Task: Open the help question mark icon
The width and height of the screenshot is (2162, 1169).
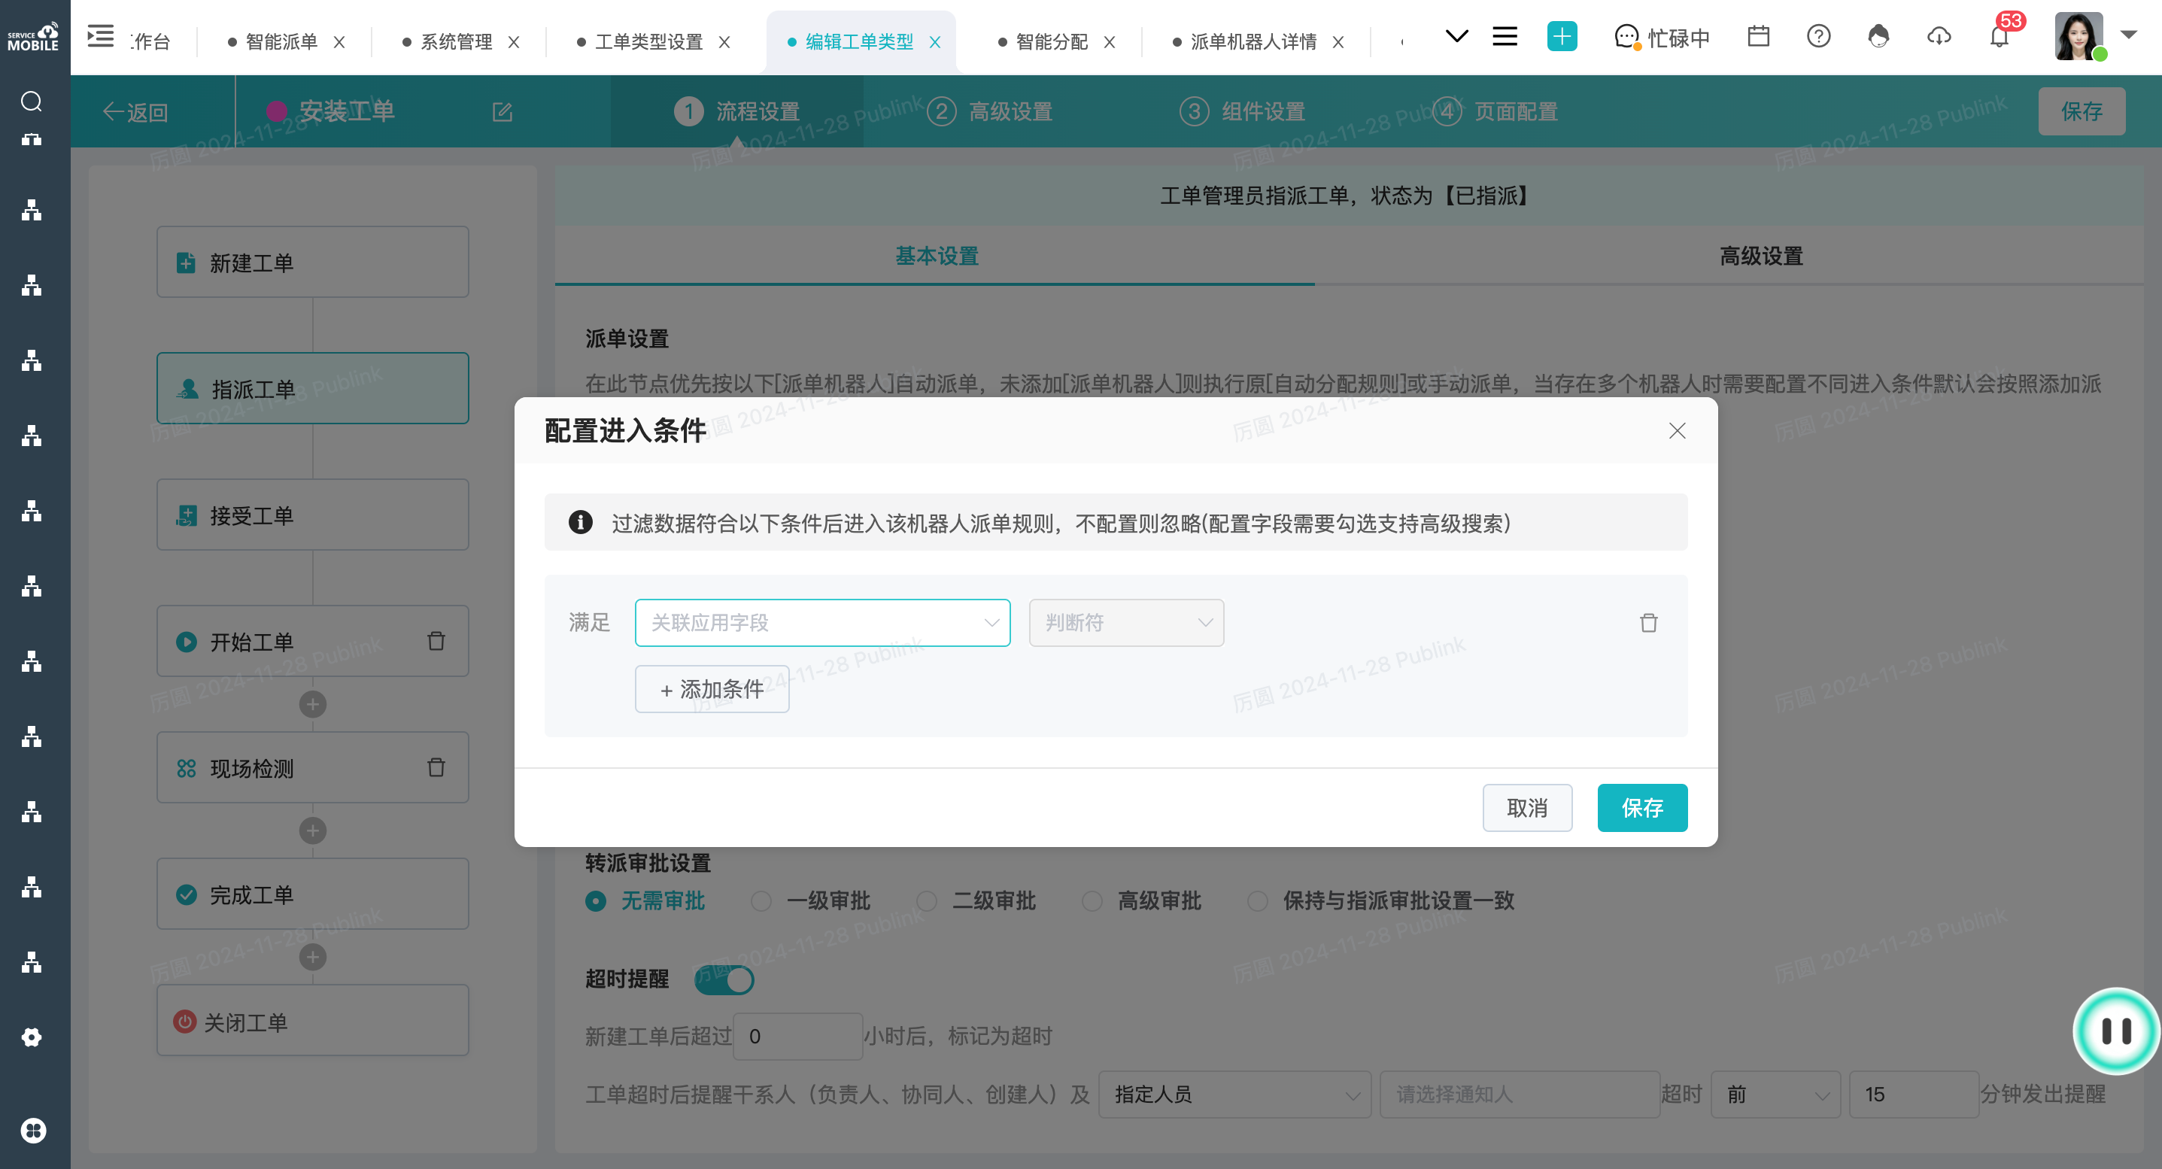Action: click(x=1819, y=37)
